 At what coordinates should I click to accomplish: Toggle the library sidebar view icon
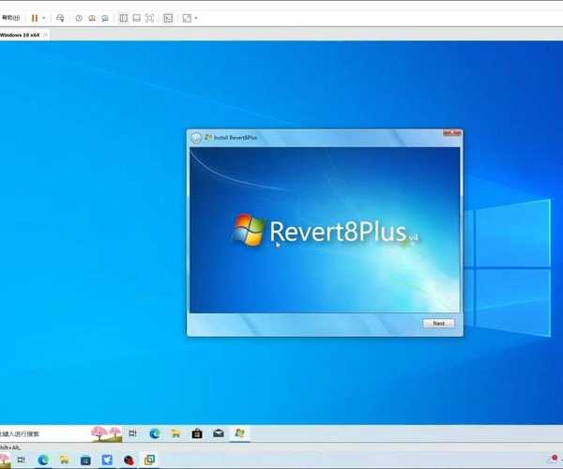tap(124, 18)
